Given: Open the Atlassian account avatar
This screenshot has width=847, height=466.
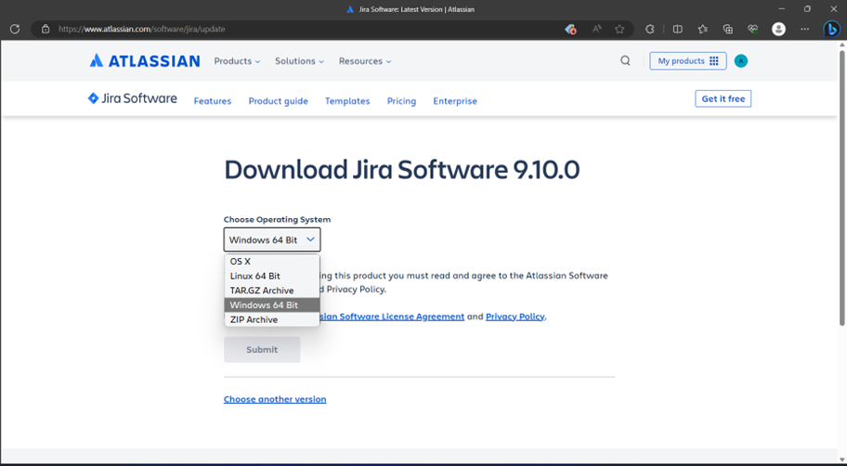Looking at the screenshot, I should coord(741,61).
